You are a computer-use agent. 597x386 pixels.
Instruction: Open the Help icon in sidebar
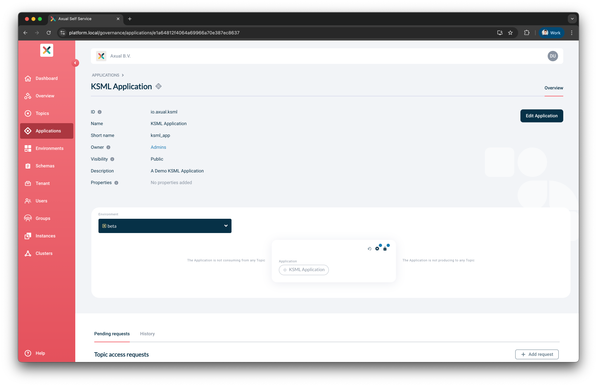28,353
